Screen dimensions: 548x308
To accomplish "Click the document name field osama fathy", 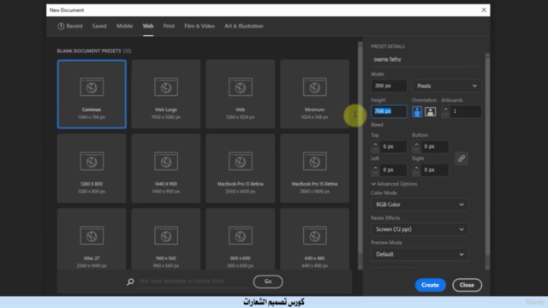I will tap(426, 59).
